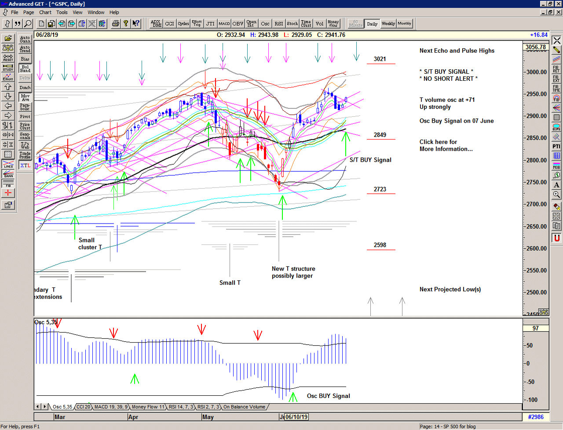The image size is (563, 430).
Task: Toggle the Bol Band study
Action: (x=25, y=69)
